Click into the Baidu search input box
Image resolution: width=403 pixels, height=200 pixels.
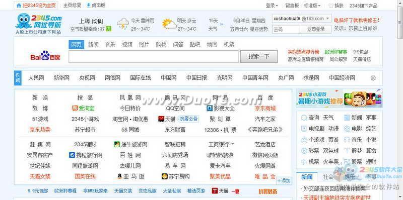coord(154,56)
